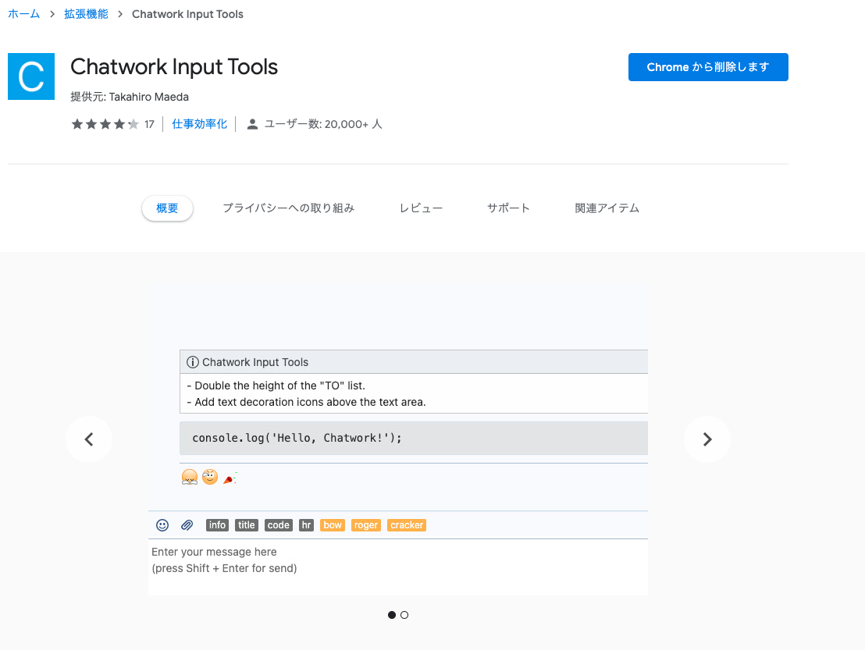Show the next screenshot with the right arrow

[707, 439]
